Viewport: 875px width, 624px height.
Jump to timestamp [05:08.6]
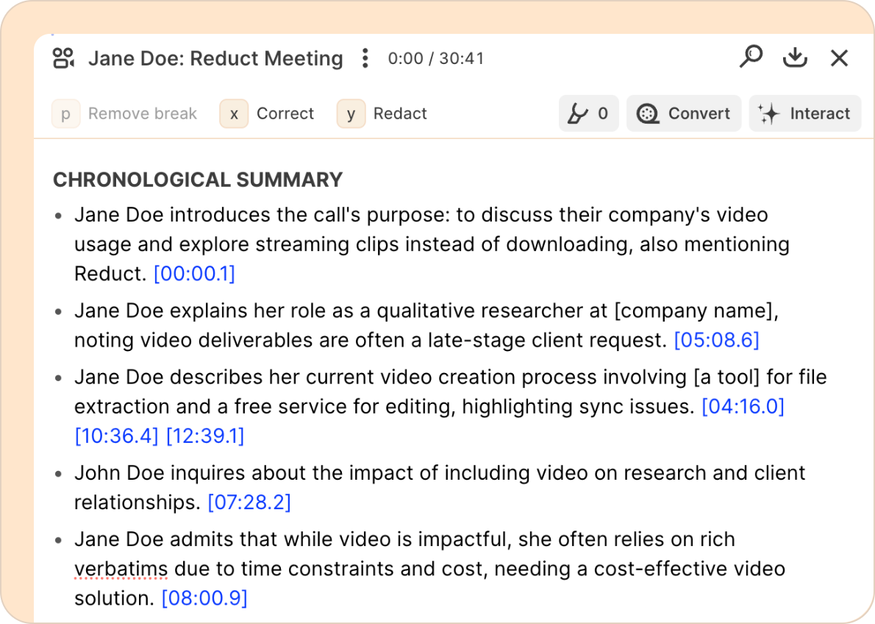(x=716, y=340)
